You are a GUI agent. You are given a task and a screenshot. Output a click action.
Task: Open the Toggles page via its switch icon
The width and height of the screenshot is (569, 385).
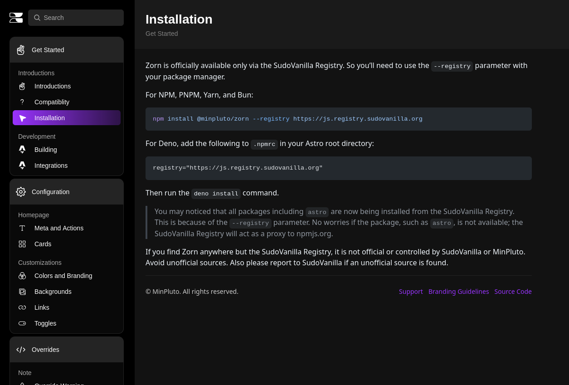(22, 323)
